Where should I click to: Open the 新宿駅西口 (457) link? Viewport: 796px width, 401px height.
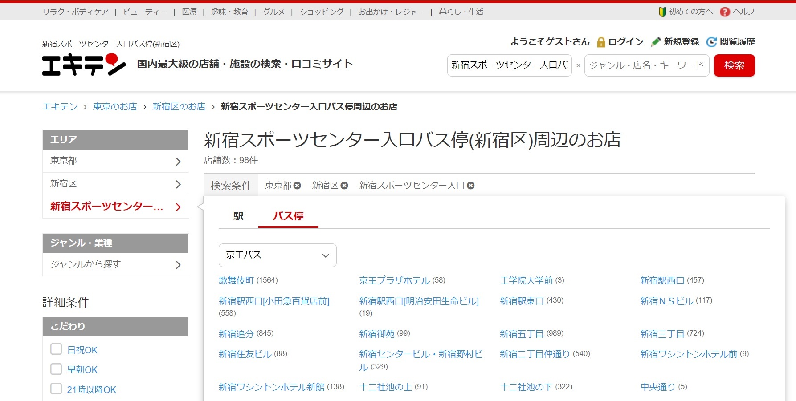pos(662,280)
